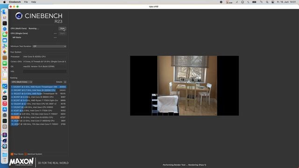Select ranking row 9 at 2.81 GHz
The image size is (299, 168).
point(38,114)
